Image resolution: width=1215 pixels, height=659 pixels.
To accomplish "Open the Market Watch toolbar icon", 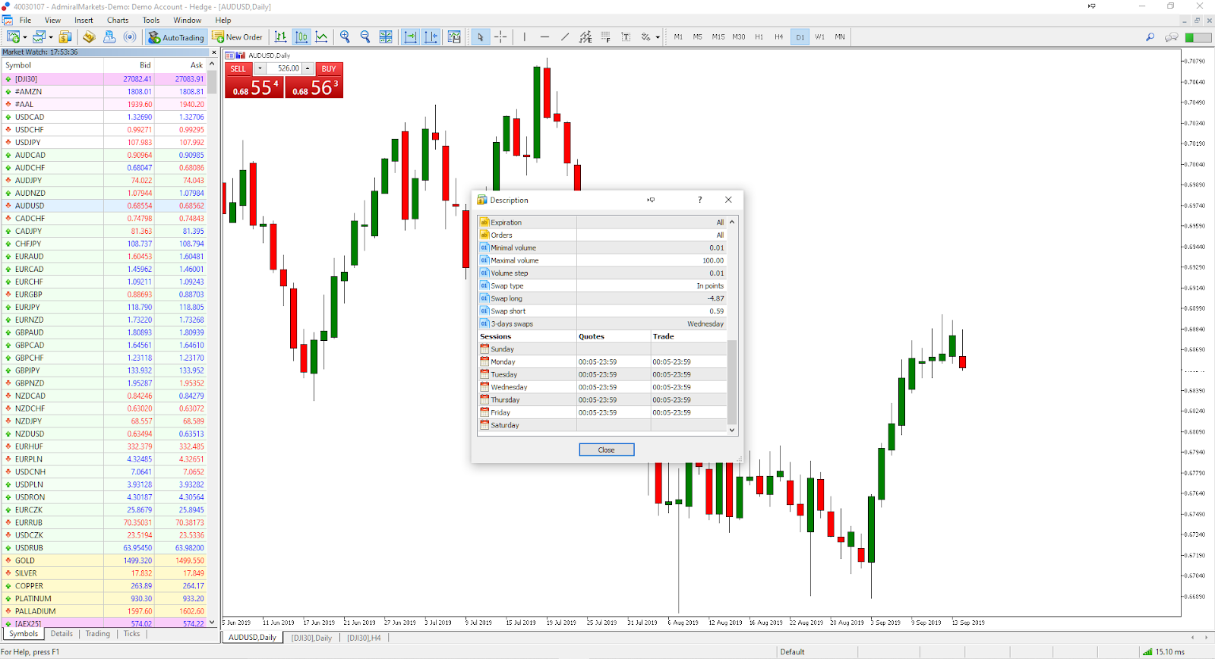I will click(x=89, y=36).
